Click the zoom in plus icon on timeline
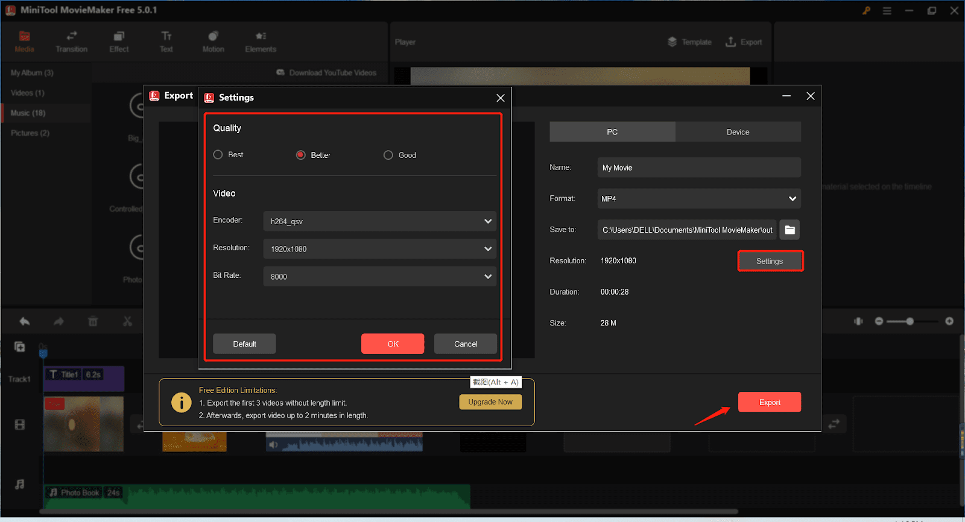This screenshot has height=522, width=965. click(x=949, y=321)
